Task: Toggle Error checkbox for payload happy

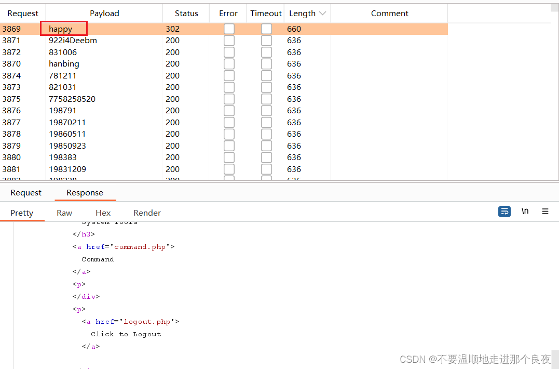Action: [x=229, y=29]
